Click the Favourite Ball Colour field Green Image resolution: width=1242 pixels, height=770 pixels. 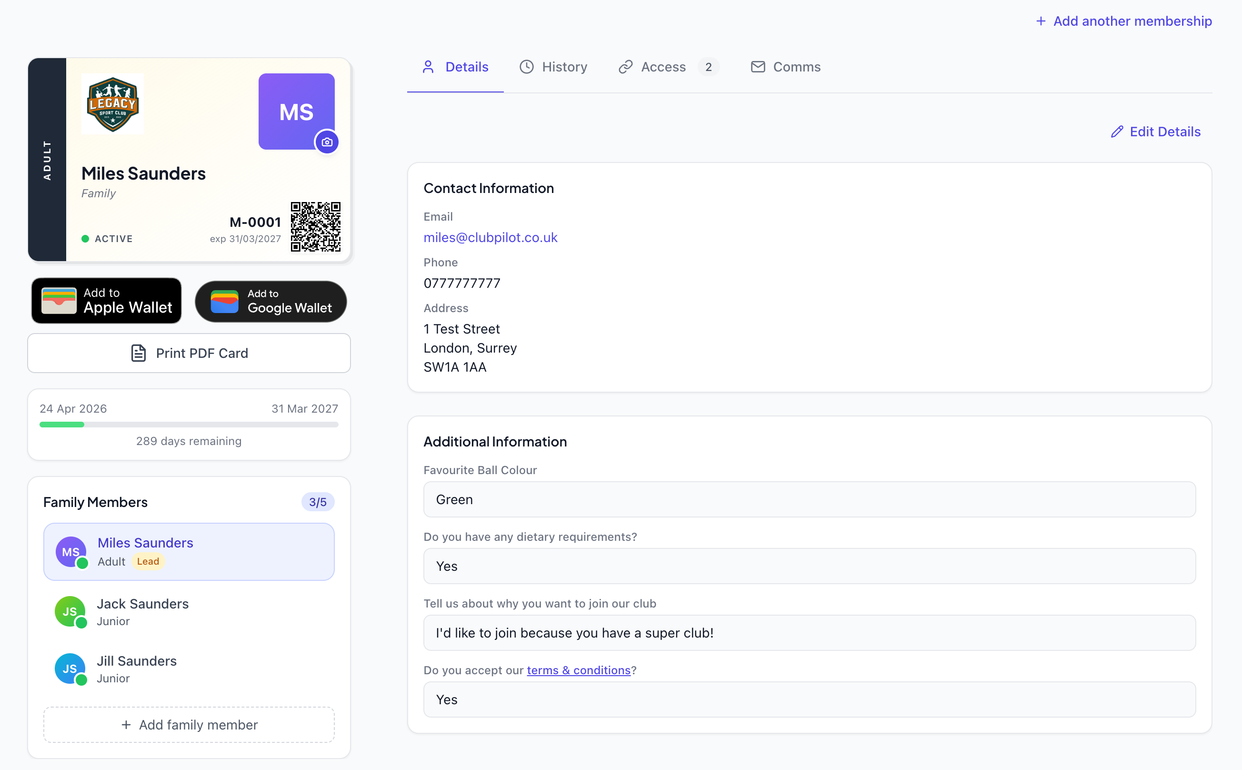coord(809,499)
